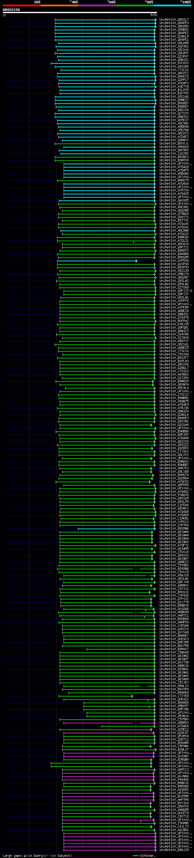The width and height of the screenshot is (194, 858).
Task: Select the UniRef100_B1P7H3 label
Action: 174,93
